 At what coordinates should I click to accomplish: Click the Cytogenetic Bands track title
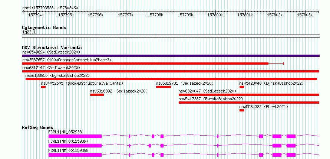pos(44,27)
